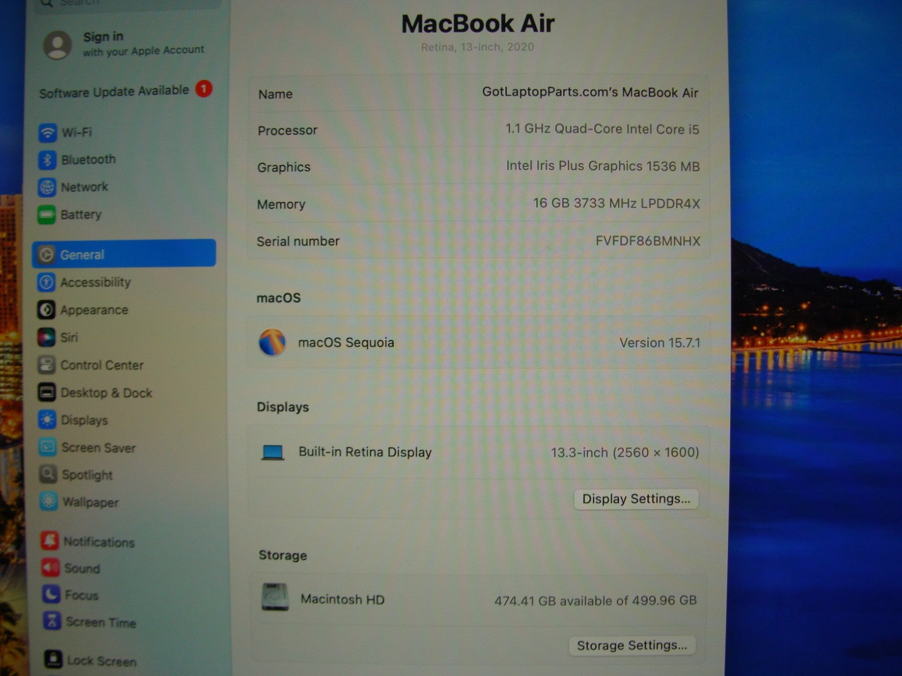Image resolution: width=902 pixels, height=676 pixels.
Task: Click the Screen Time hourglass icon
Action: [x=52, y=621]
